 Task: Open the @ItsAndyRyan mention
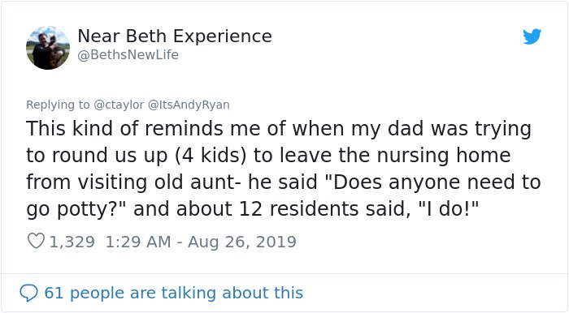click(x=189, y=105)
